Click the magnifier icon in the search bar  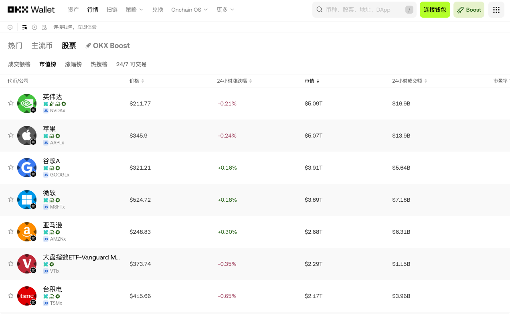pos(320,10)
